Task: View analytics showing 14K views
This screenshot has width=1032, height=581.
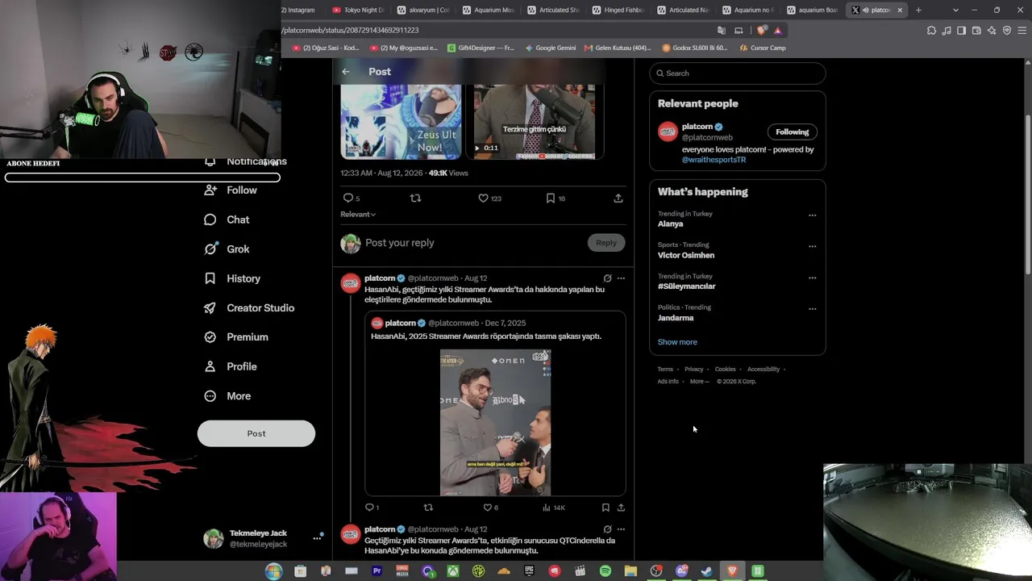Action: coord(554,508)
